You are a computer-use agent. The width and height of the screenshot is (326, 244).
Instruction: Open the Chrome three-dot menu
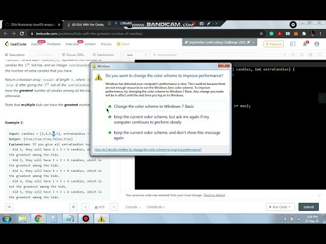point(320,34)
